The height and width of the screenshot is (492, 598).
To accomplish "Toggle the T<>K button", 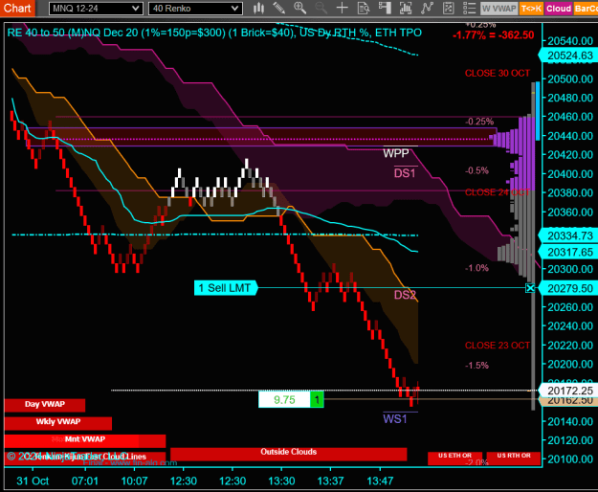I will click(x=531, y=9).
